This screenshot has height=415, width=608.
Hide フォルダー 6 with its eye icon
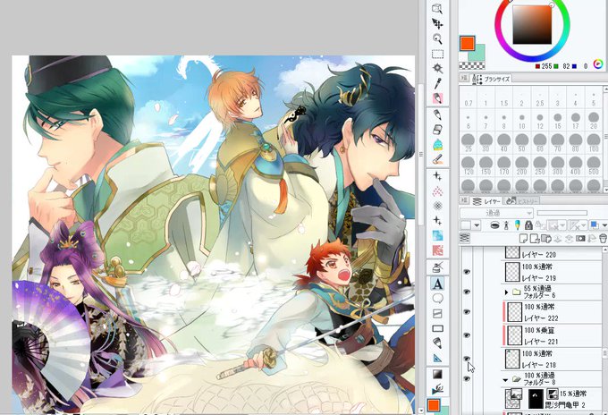pos(467,292)
